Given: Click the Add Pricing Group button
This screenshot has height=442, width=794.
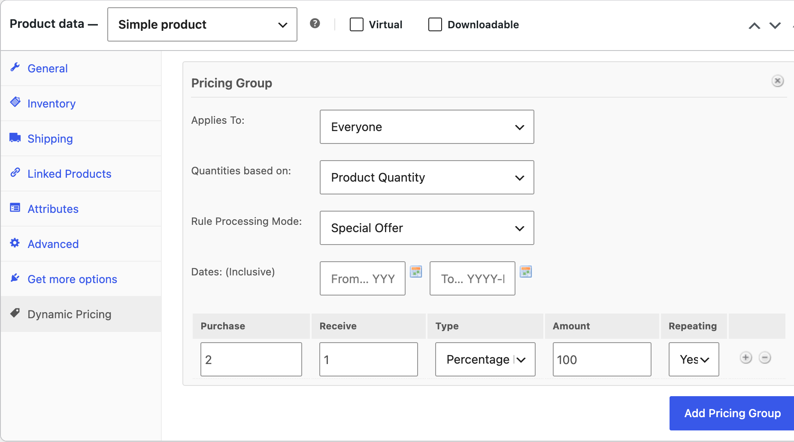Looking at the screenshot, I should pyautogui.click(x=732, y=413).
